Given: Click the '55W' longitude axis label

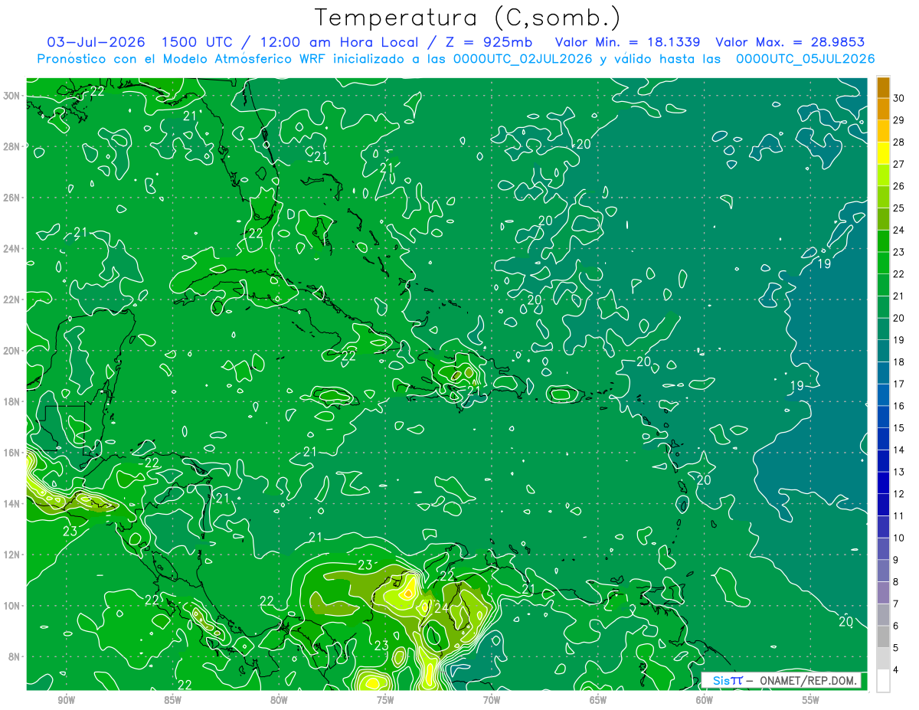Looking at the screenshot, I should (x=811, y=700).
